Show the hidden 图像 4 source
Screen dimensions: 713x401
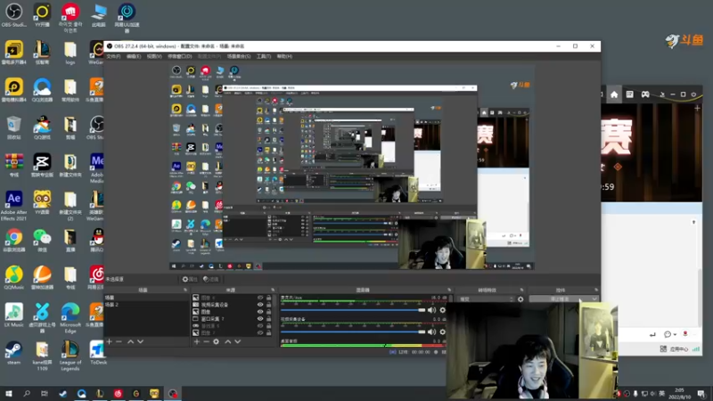[x=260, y=298]
